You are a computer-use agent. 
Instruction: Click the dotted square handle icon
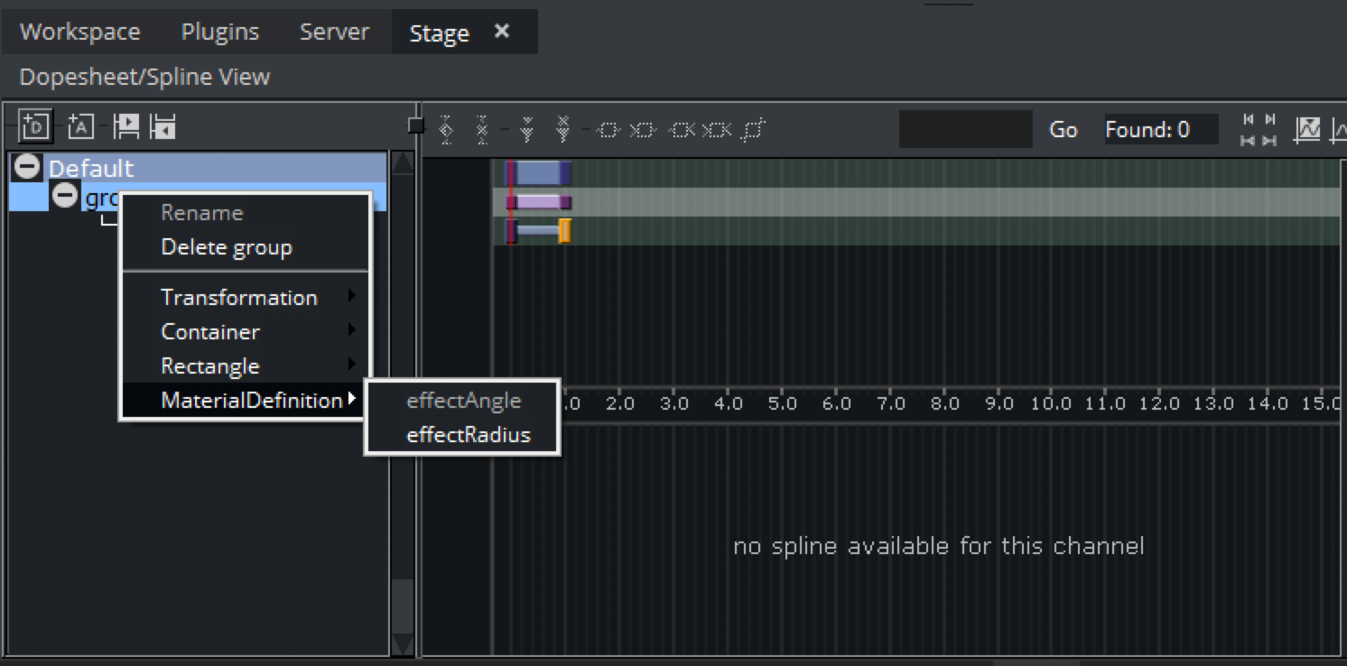tap(752, 130)
